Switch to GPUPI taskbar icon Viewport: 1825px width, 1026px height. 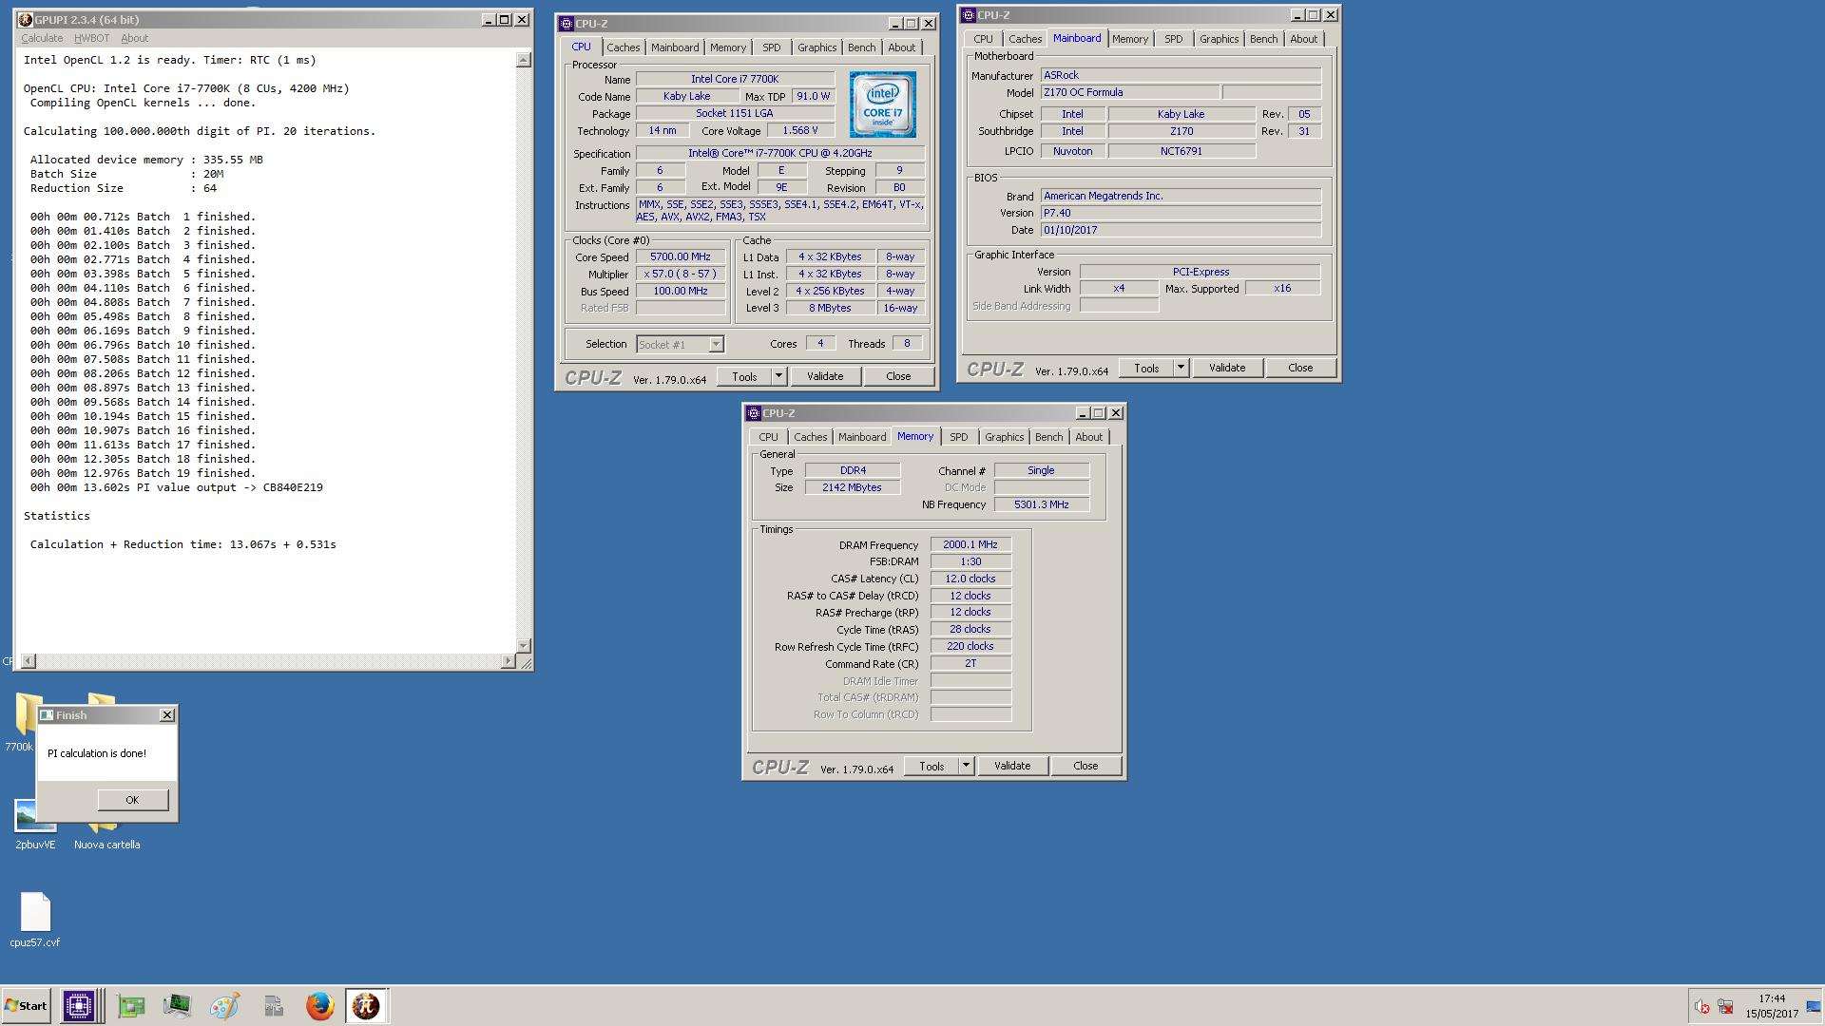[366, 1005]
